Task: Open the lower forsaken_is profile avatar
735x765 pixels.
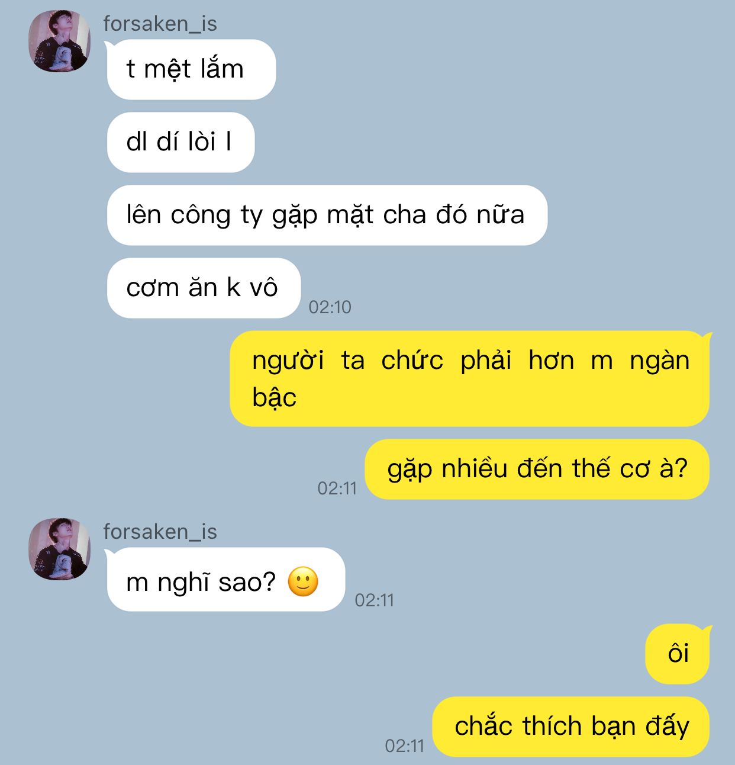Action: (x=60, y=549)
